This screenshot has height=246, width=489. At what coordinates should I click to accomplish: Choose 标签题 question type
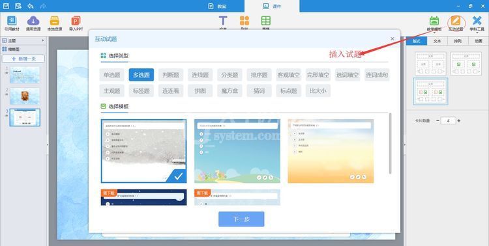point(141,91)
